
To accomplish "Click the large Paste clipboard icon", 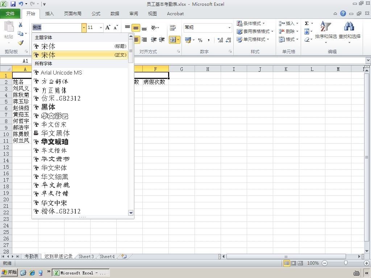I will point(9,26).
